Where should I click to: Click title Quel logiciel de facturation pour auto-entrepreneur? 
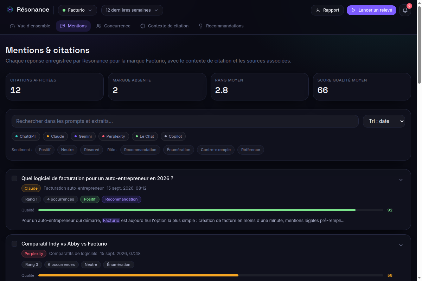[97, 178]
